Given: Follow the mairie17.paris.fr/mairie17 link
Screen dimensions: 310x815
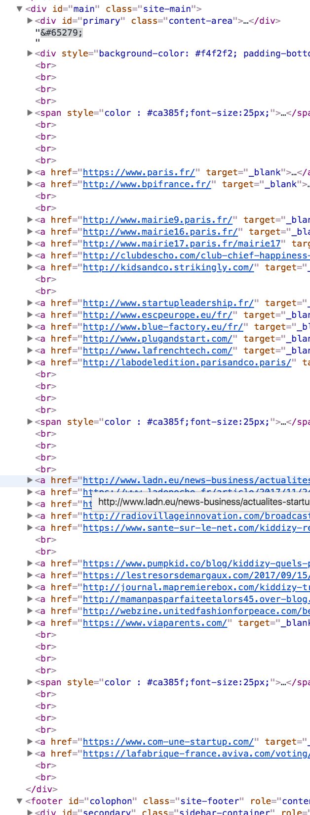Looking at the screenshot, I should [182, 244].
